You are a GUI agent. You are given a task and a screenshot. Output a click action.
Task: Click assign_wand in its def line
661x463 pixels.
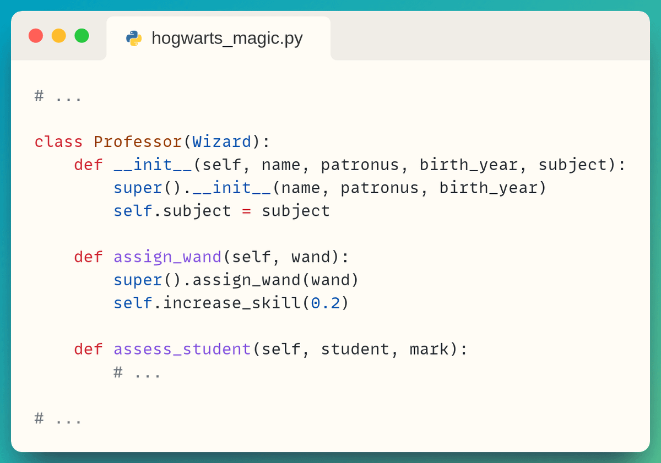(x=167, y=257)
